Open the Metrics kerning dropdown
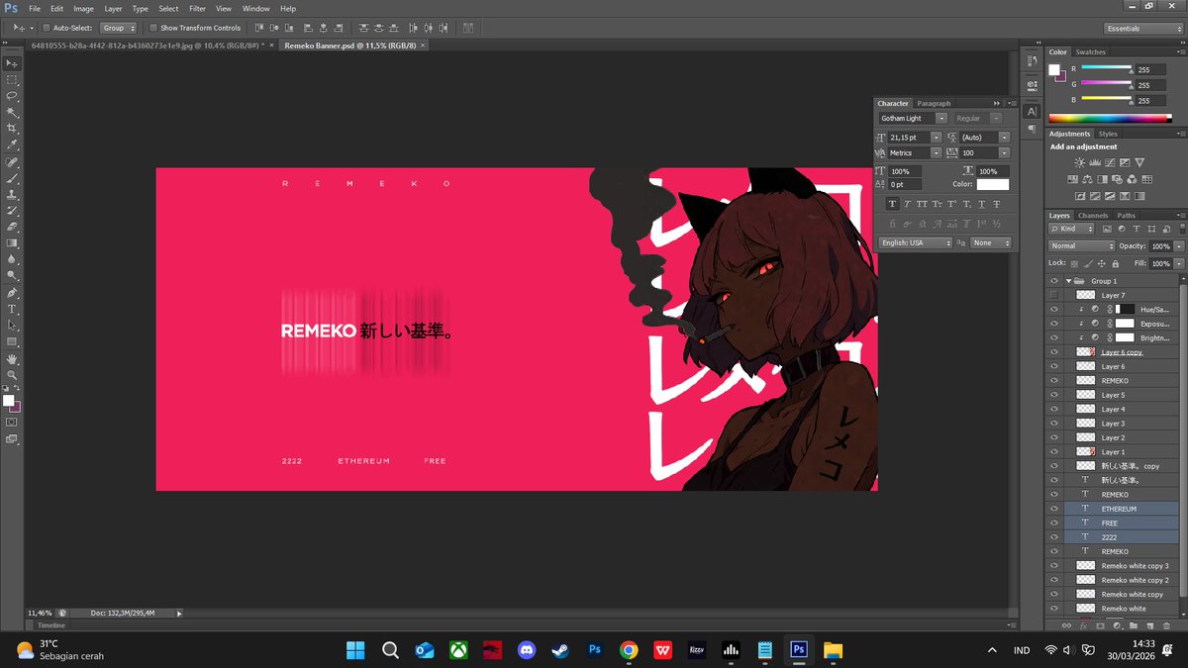 tap(937, 153)
